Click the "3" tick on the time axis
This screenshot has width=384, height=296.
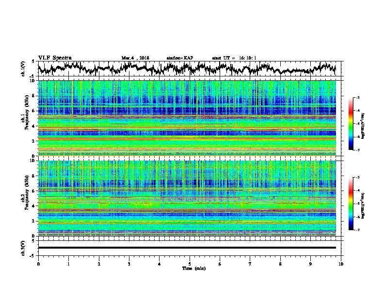pyautogui.click(x=129, y=264)
